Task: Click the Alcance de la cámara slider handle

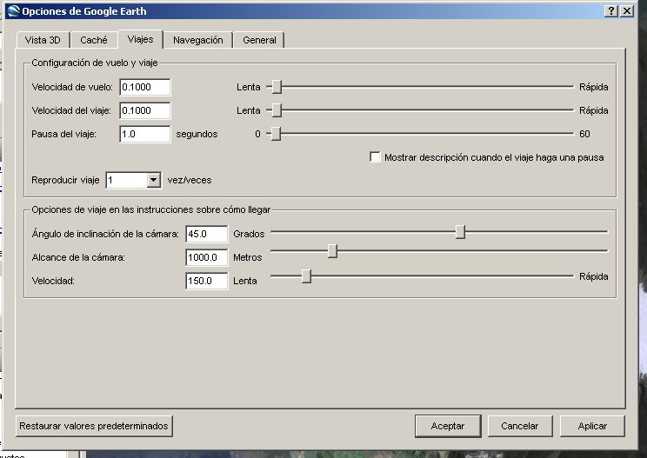Action: tap(332, 251)
